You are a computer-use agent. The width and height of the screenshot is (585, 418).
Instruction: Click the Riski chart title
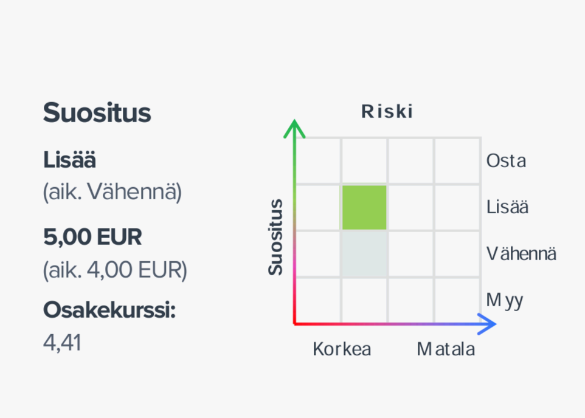(387, 112)
